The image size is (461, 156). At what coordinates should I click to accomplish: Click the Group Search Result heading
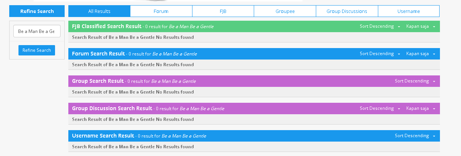(x=98, y=81)
